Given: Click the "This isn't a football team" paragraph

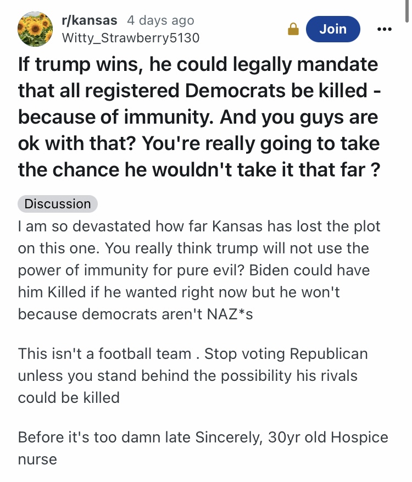Looking at the screenshot, I should point(193,375).
